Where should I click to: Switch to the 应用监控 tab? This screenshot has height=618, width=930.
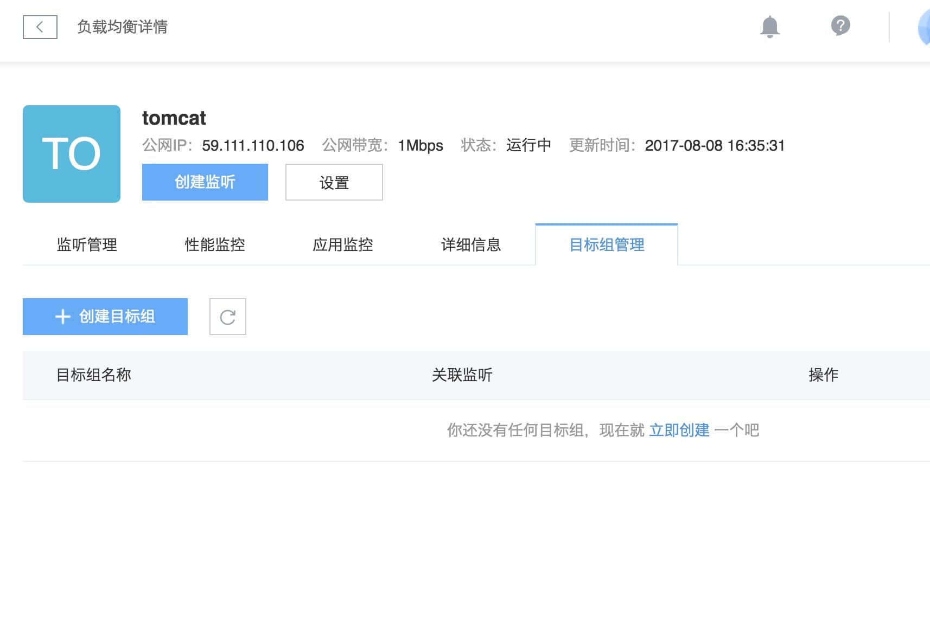343,245
